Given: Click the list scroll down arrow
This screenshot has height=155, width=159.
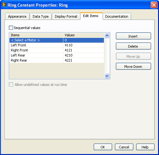Looking at the screenshot, I should pyautogui.click(x=107, y=76).
